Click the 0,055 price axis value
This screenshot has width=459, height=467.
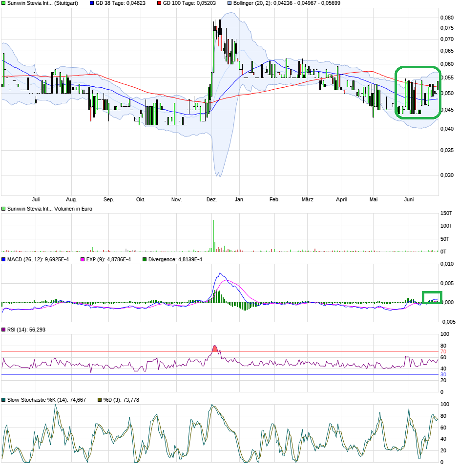[x=447, y=78]
